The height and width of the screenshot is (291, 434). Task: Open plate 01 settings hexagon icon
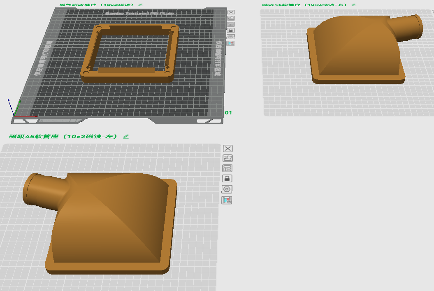click(231, 37)
